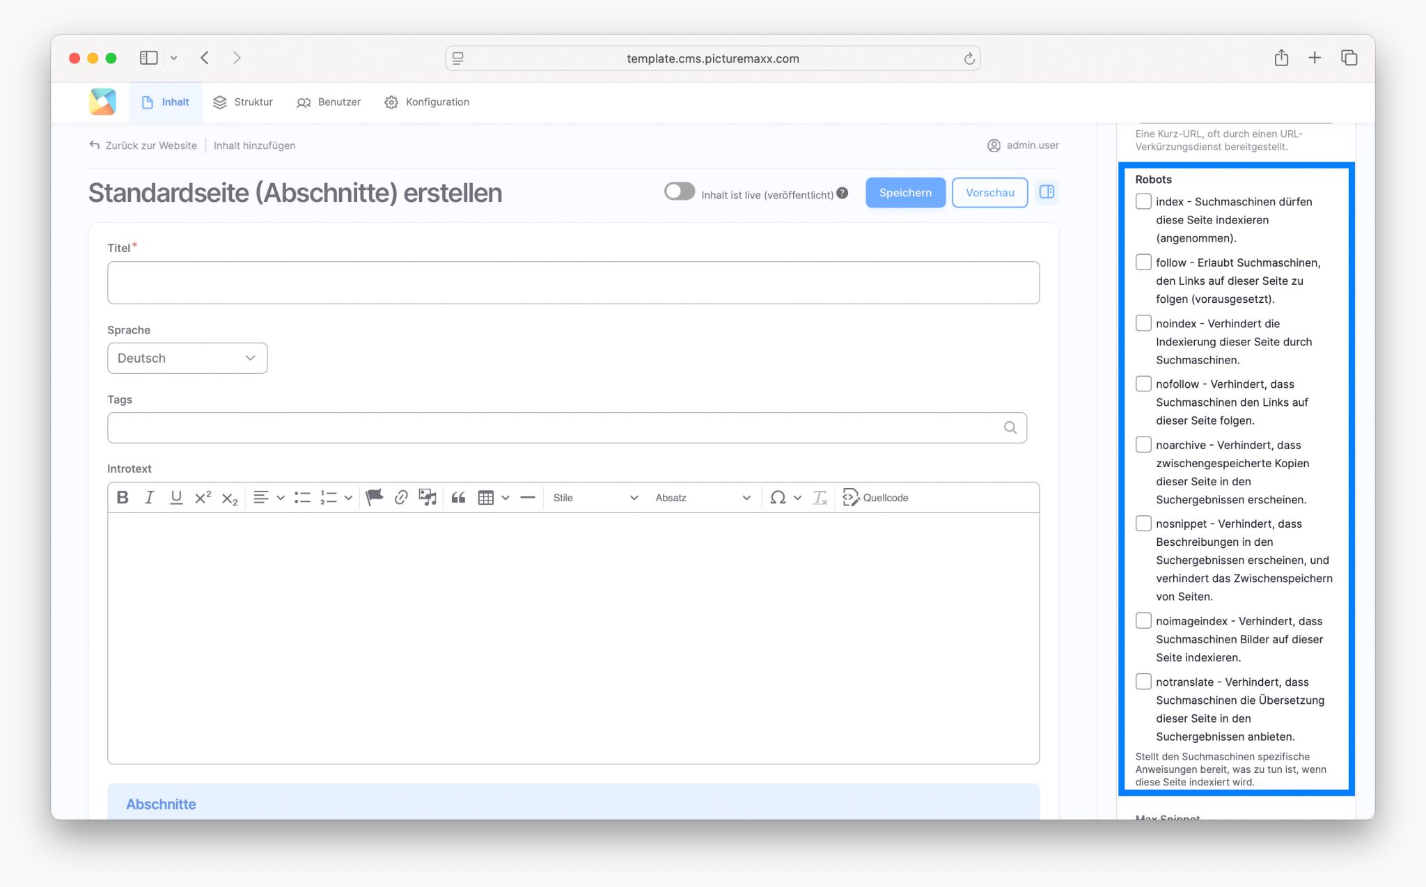Image resolution: width=1426 pixels, height=887 pixels.
Task: Open the Sprache Deutsch dropdown
Action: [x=187, y=358]
